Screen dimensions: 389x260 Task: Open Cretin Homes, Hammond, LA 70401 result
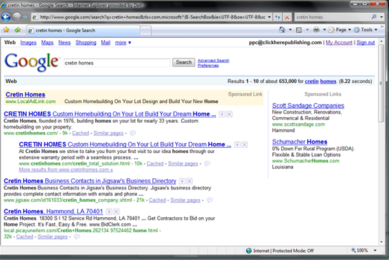[x=53, y=211]
